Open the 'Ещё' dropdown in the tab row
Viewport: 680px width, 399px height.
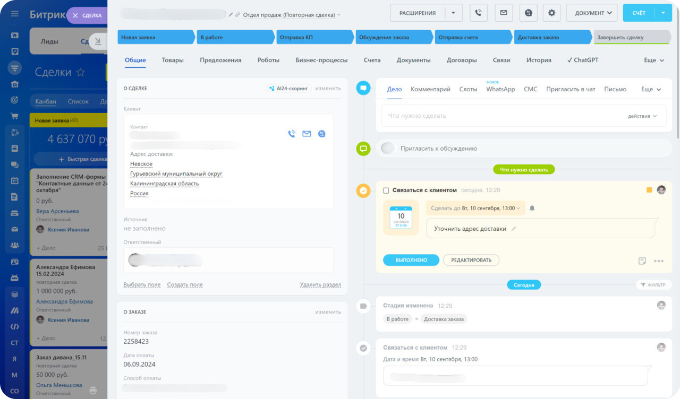(x=652, y=60)
